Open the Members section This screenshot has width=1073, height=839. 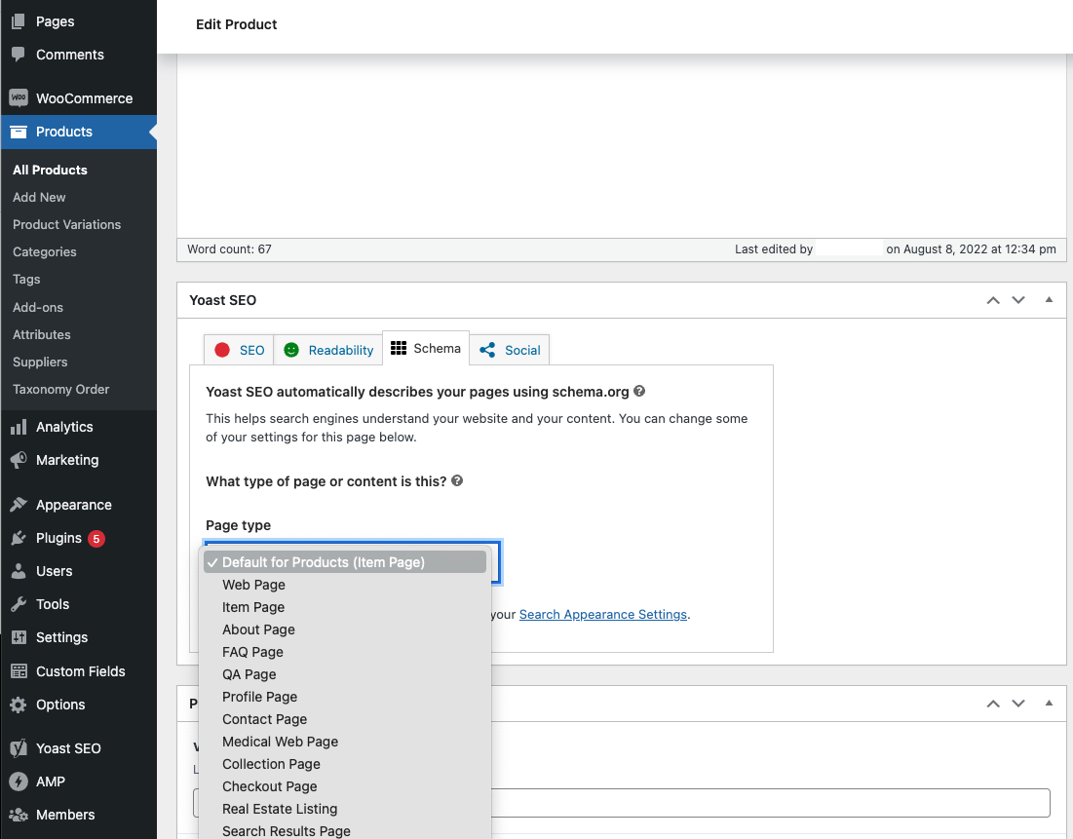pos(64,815)
